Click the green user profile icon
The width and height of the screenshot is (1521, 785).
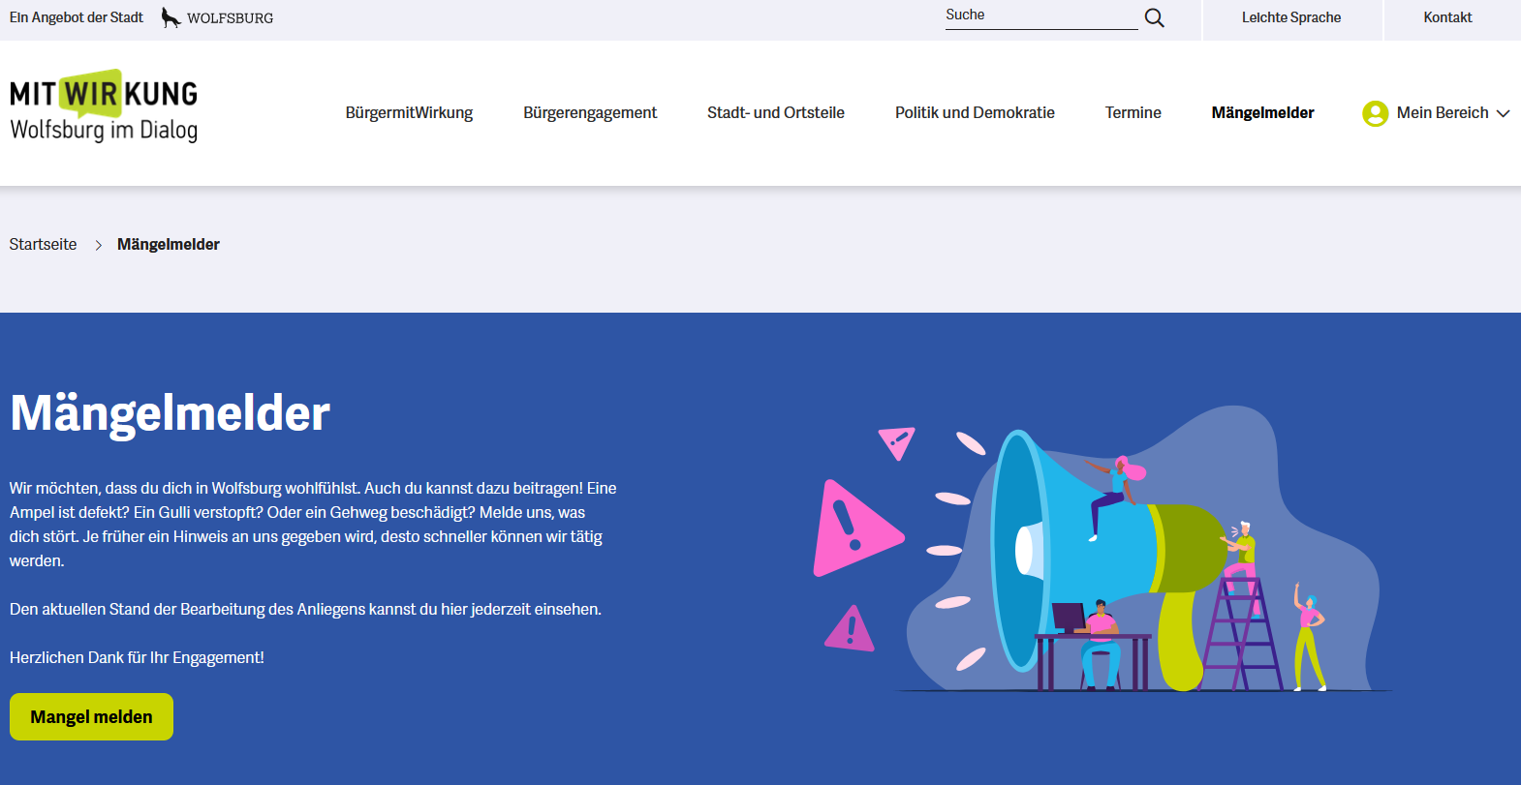pos(1375,113)
